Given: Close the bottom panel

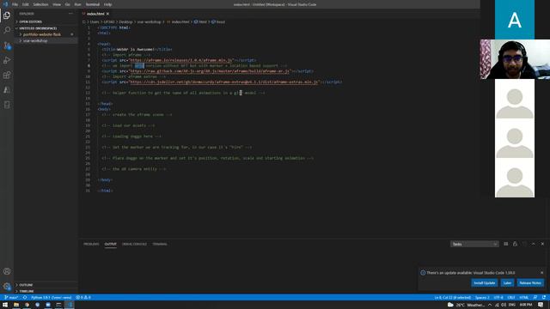Looking at the screenshot, I should 542,244.
